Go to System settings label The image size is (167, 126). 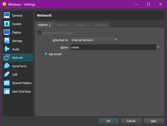17,24
